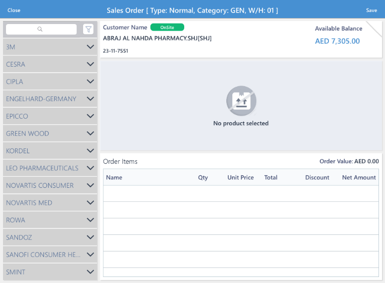Click the no product selected icon
The height and width of the screenshot is (283, 385).
(241, 101)
